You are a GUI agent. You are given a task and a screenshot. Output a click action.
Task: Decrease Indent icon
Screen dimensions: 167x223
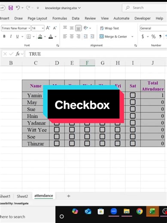(x=86, y=36)
